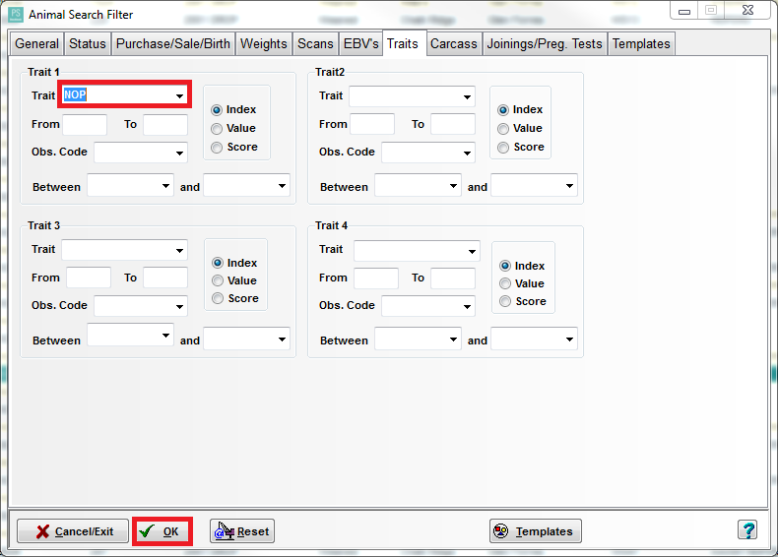This screenshot has height=557, width=778.
Task: Choose Score radio button in Trait2
Action: click(x=504, y=147)
